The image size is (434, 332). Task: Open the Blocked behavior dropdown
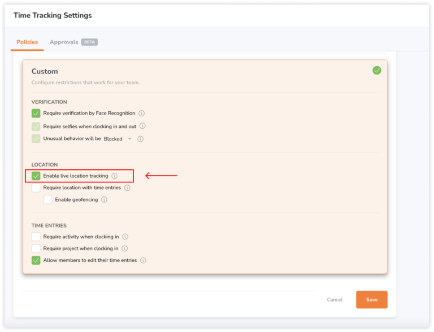(118, 138)
